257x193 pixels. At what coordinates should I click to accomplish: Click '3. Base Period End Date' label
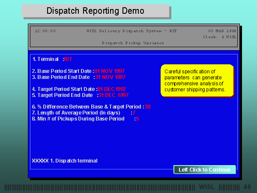(x=61, y=77)
